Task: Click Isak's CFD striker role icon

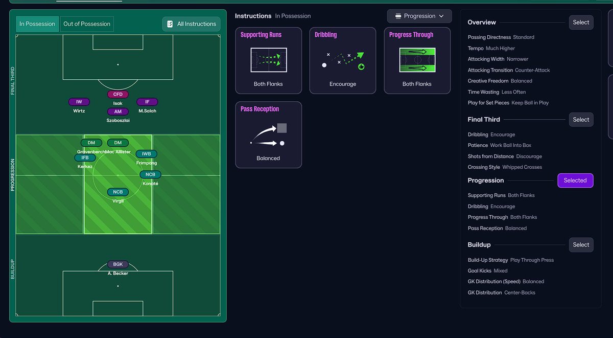Action: click(x=117, y=94)
